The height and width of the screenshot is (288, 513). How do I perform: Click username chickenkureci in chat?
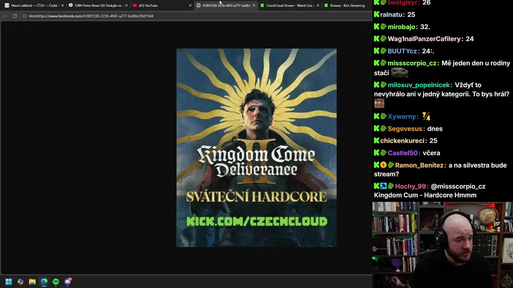(402, 141)
